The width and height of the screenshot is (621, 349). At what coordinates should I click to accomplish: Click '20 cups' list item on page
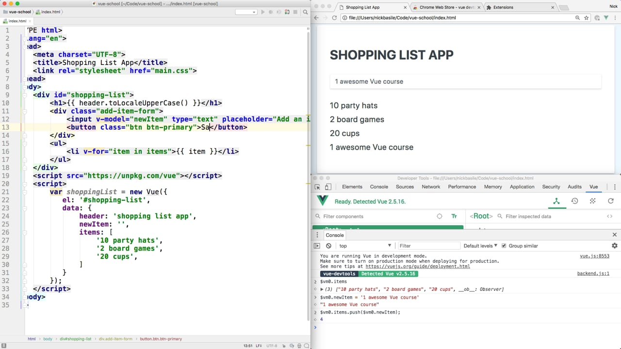pyautogui.click(x=344, y=133)
